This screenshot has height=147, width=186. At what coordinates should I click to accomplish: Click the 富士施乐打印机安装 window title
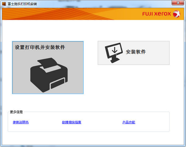coord(22,4)
